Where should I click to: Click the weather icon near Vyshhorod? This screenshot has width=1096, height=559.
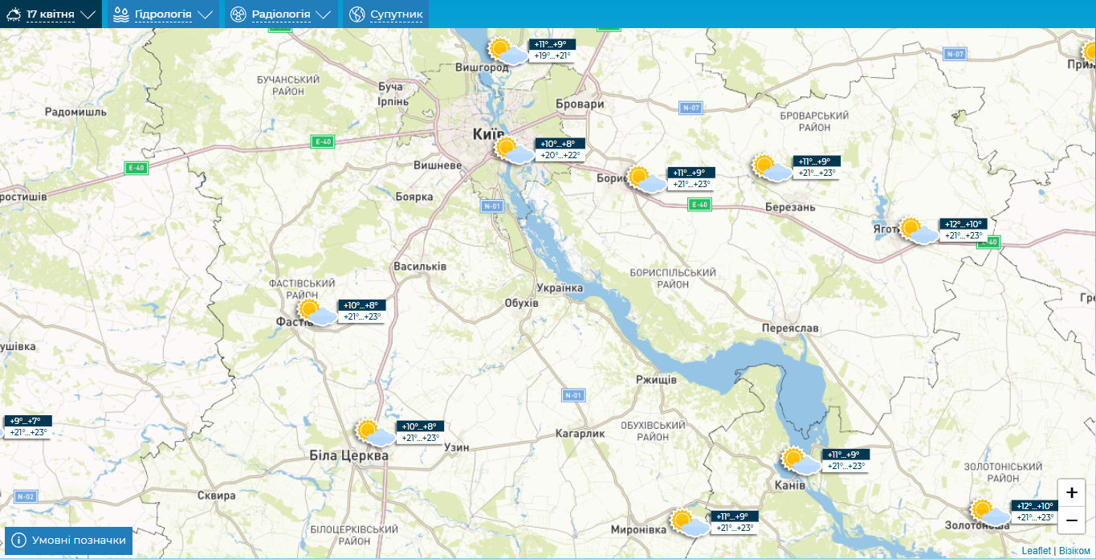[509, 51]
